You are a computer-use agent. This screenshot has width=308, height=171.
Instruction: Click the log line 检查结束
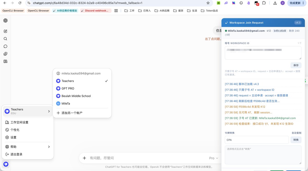[259, 124]
